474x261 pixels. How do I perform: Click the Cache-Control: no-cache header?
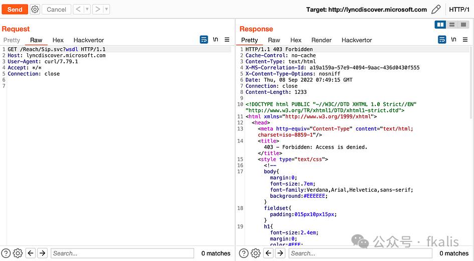coord(280,55)
